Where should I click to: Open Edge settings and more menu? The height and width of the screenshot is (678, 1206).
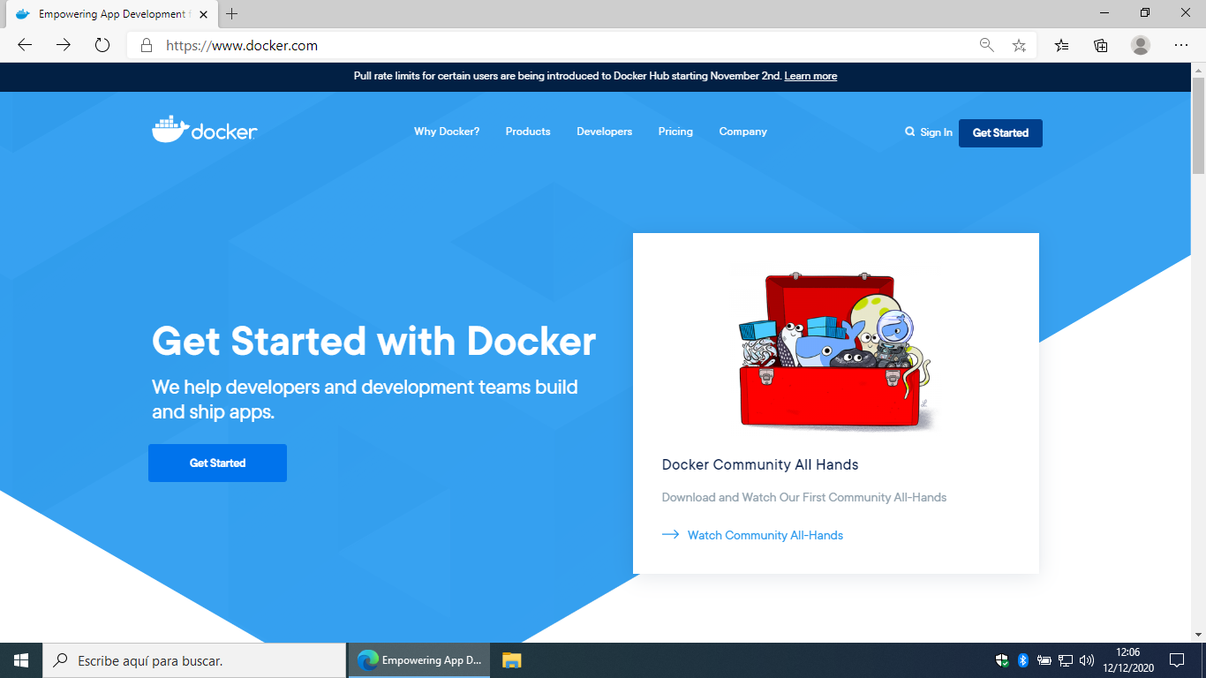(1181, 45)
